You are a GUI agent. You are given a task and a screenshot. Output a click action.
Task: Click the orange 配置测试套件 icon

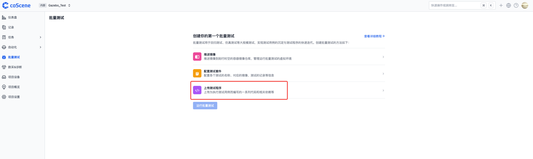coord(197,73)
